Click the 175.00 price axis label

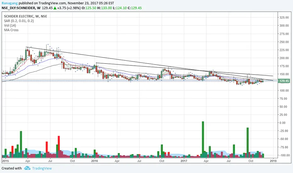(284, 66)
